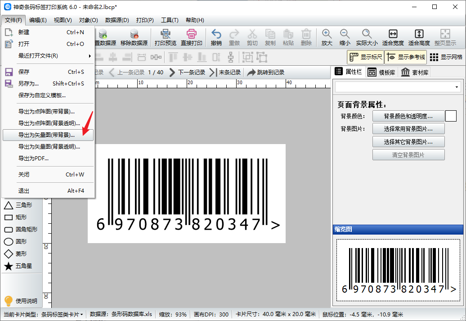
Task: Click the Copy toolbar icon
Action: coord(270,37)
